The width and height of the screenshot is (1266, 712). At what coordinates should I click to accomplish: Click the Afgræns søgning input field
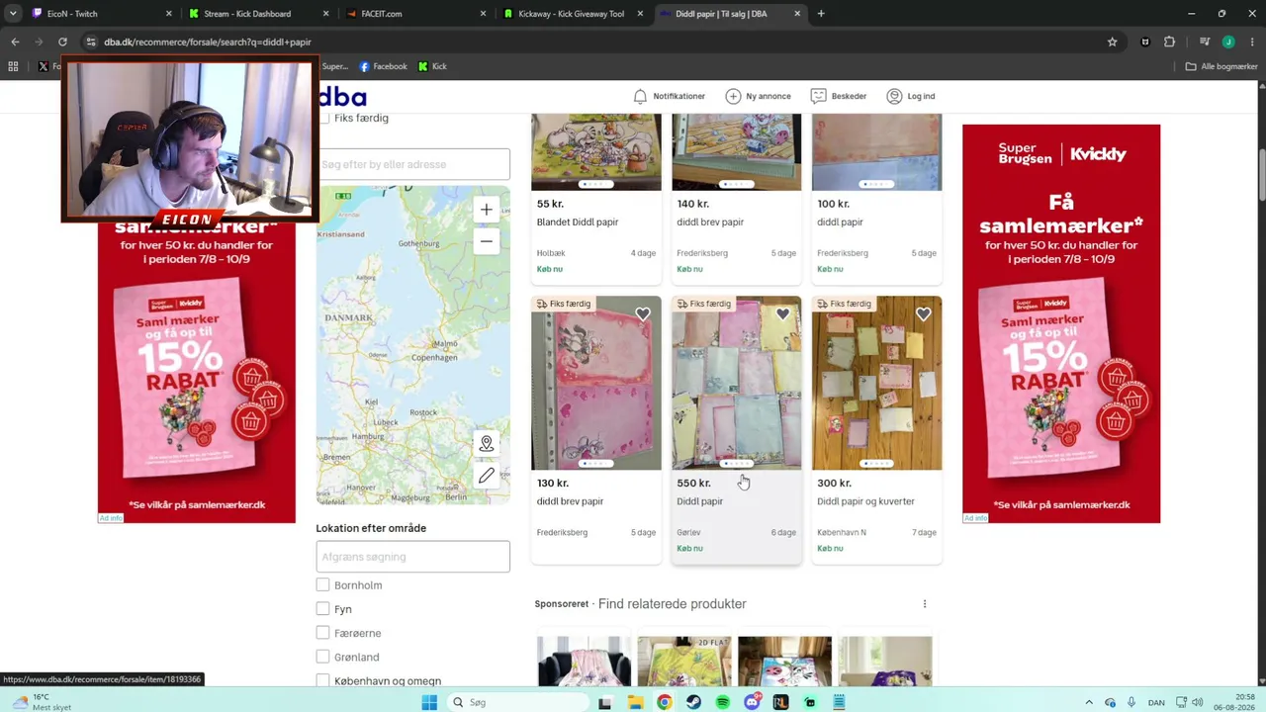click(413, 557)
